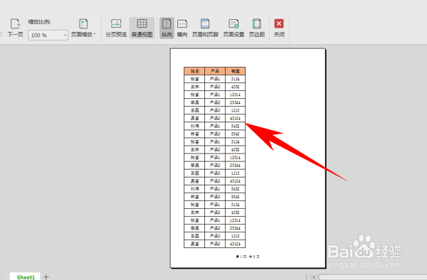Expand the 页面缩放 page scaling menu
This screenshot has height=280, width=427.
pyautogui.click(x=83, y=28)
